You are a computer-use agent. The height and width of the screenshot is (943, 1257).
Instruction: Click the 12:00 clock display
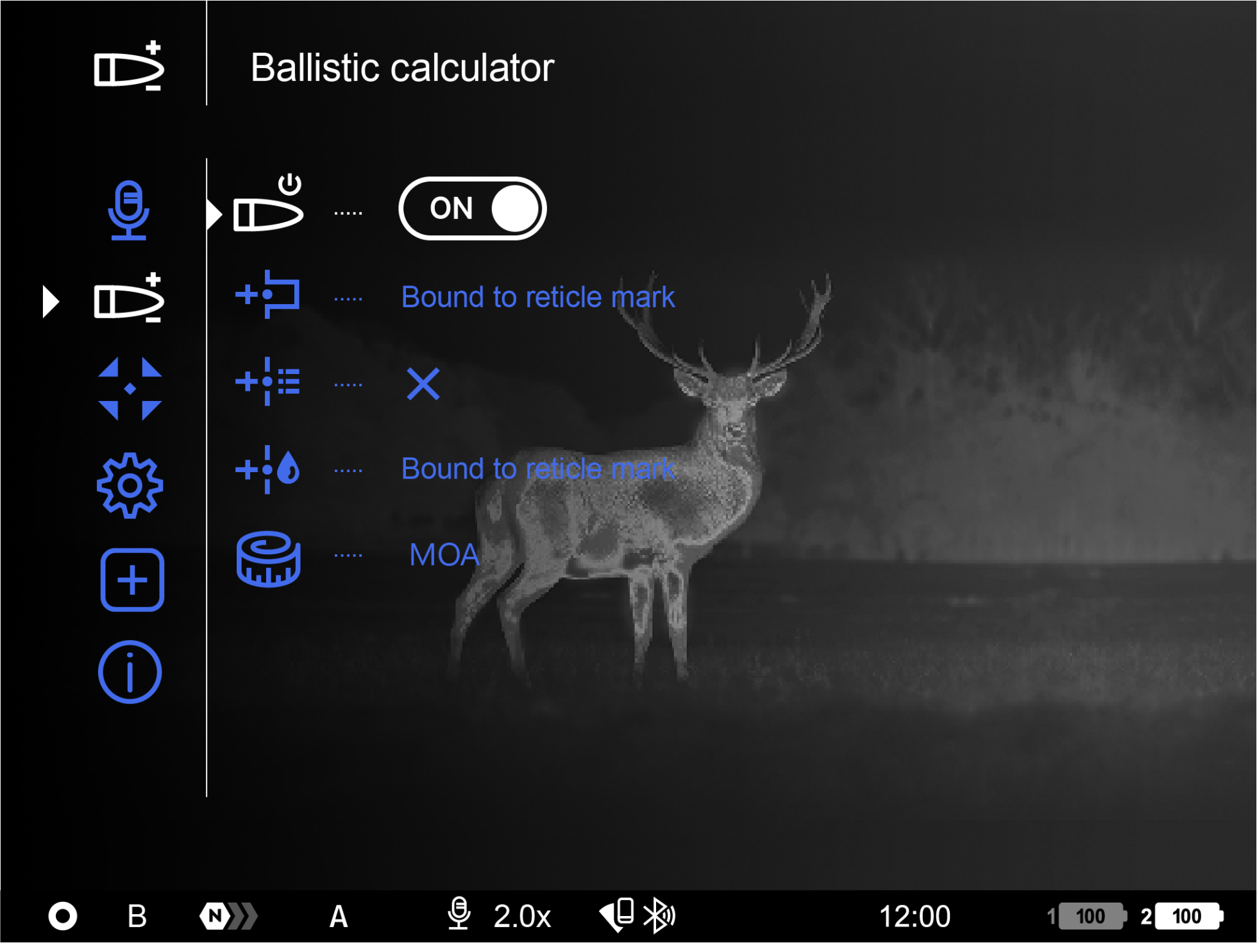(914, 916)
